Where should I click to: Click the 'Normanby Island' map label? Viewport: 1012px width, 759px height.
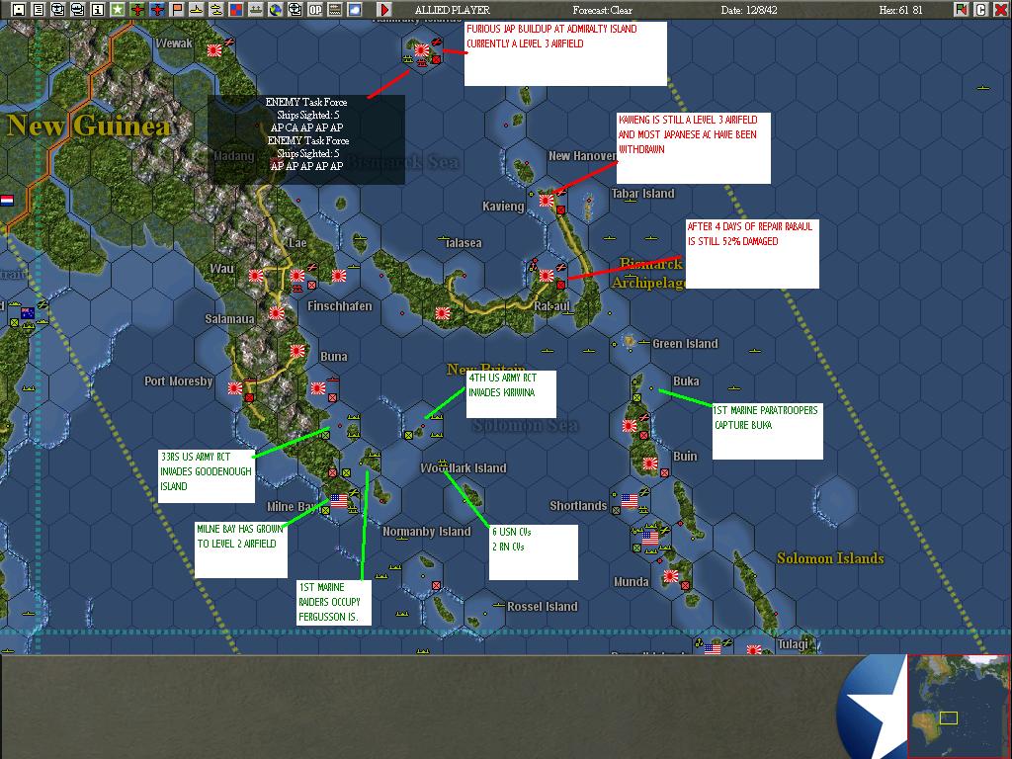click(x=427, y=531)
